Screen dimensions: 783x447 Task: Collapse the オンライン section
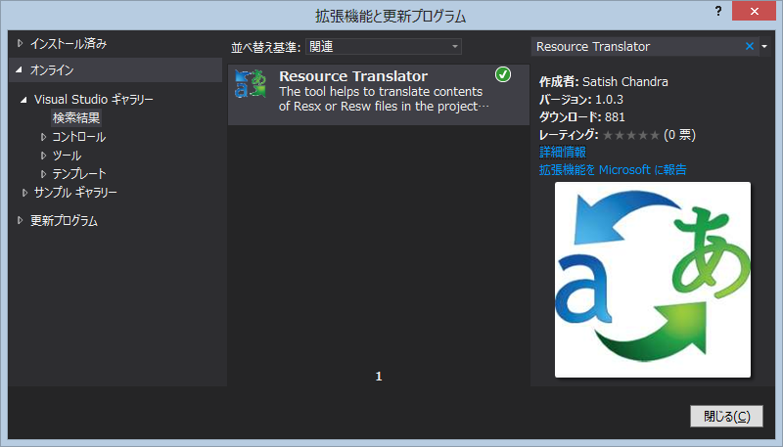click(x=19, y=69)
